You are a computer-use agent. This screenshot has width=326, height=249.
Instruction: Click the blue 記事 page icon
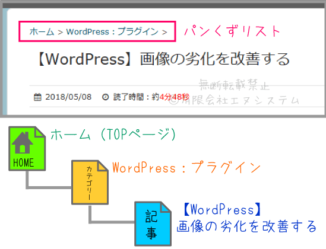point(153,224)
